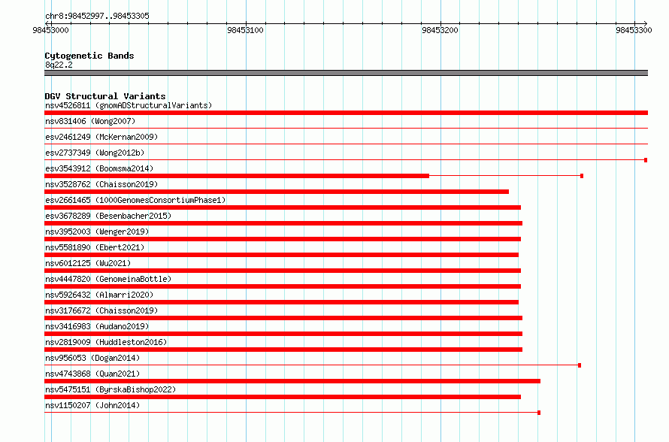Click the red bar under nsv5475151
This screenshot has height=442, width=669.
coord(283,397)
